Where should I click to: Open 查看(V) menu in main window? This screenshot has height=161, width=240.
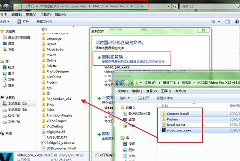click(31, 14)
